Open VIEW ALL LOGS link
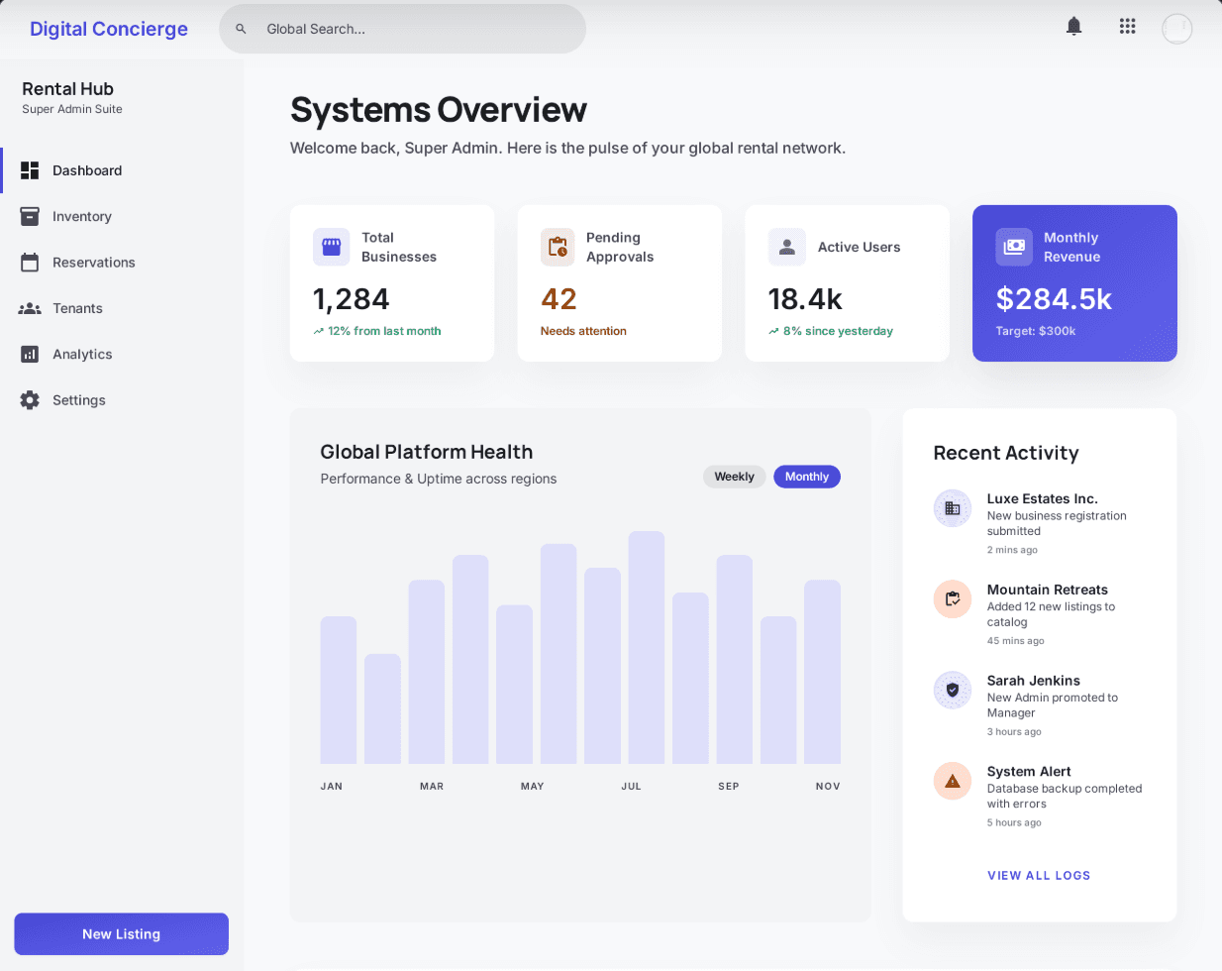Screen dimensions: 1222x971 [x=1039, y=876]
